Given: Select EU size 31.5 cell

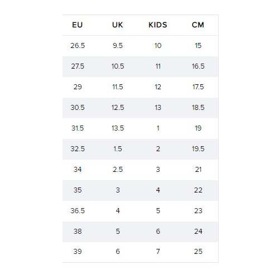Looking at the screenshot, I should pos(78,128).
